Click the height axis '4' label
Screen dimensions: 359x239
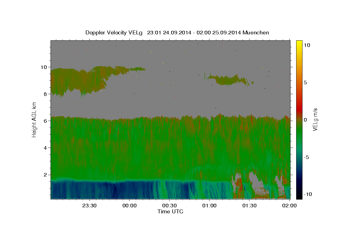46,148
